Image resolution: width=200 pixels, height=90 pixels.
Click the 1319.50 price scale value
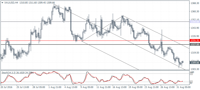click(x=195, y=52)
